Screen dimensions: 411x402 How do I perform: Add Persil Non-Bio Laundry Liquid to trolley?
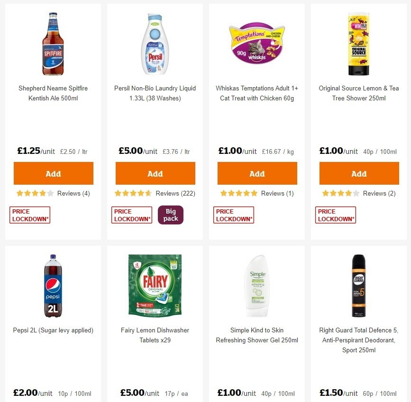pos(155,173)
